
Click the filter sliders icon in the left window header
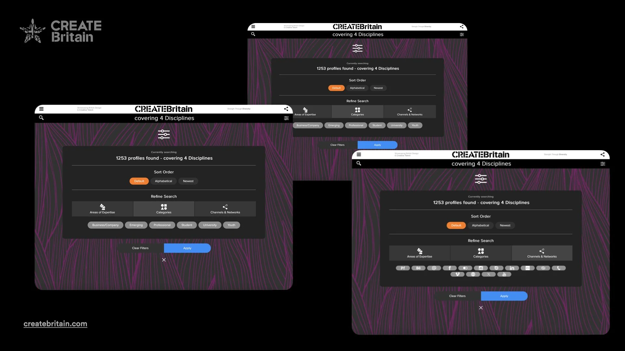click(286, 118)
